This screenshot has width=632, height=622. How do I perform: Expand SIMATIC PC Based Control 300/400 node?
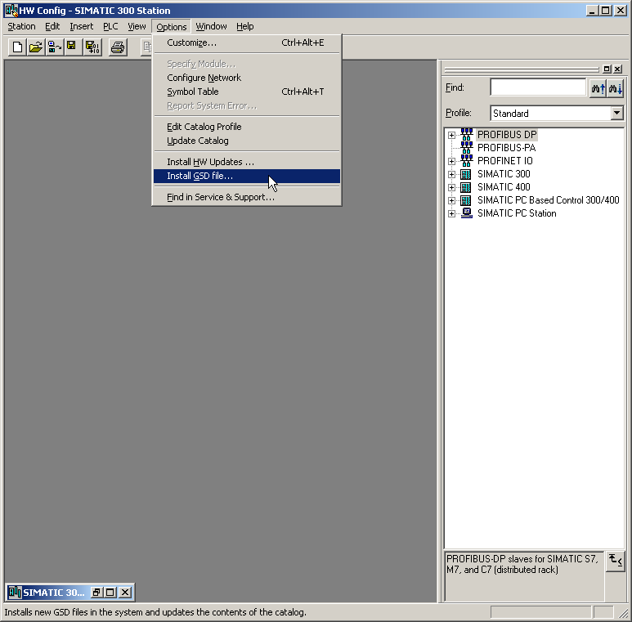click(451, 200)
